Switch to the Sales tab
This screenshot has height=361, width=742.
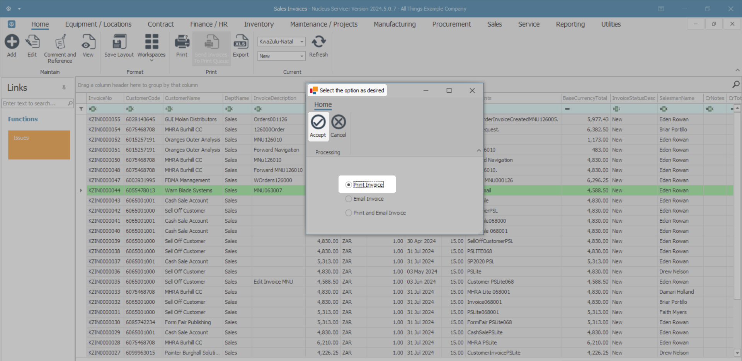pyautogui.click(x=494, y=24)
